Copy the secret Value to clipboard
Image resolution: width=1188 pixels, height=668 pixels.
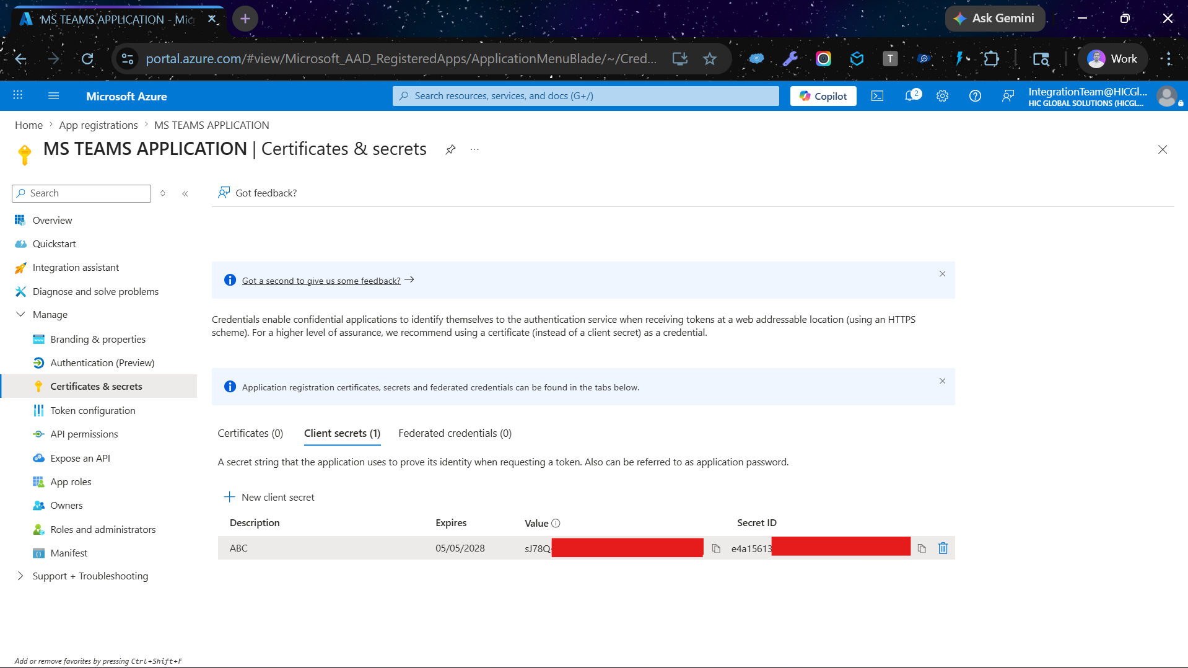pos(716,548)
